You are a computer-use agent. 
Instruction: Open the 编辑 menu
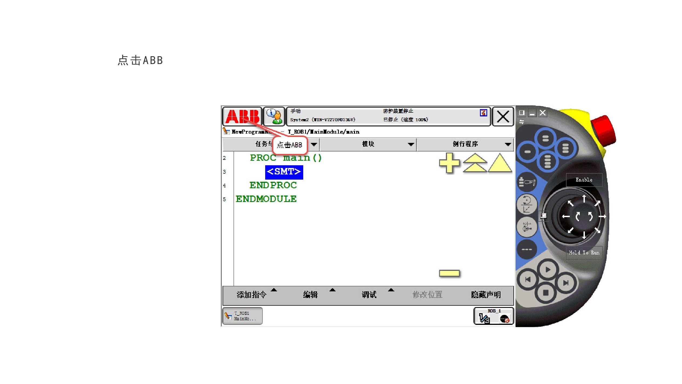310,295
